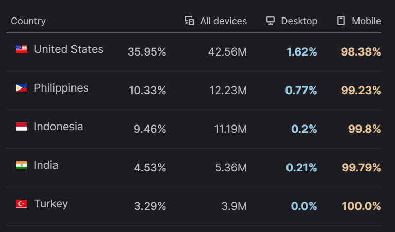Open the Philippines country link
Viewport: 395px width, 232px height.
[61, 88]
